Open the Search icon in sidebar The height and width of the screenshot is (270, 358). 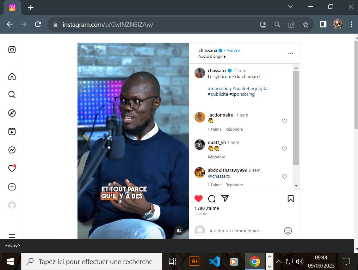[x=12, y=95]
